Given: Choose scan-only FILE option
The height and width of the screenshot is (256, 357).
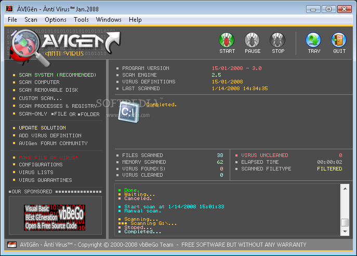Looking at the screenshot, I should (59, 114).
